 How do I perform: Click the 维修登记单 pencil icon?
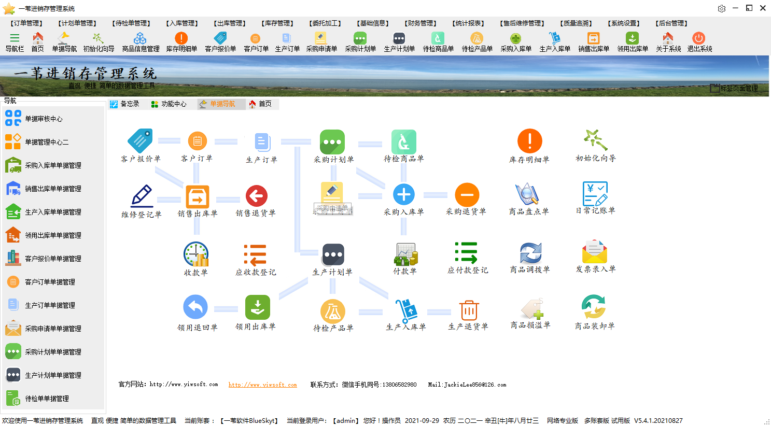coord(142,196)
